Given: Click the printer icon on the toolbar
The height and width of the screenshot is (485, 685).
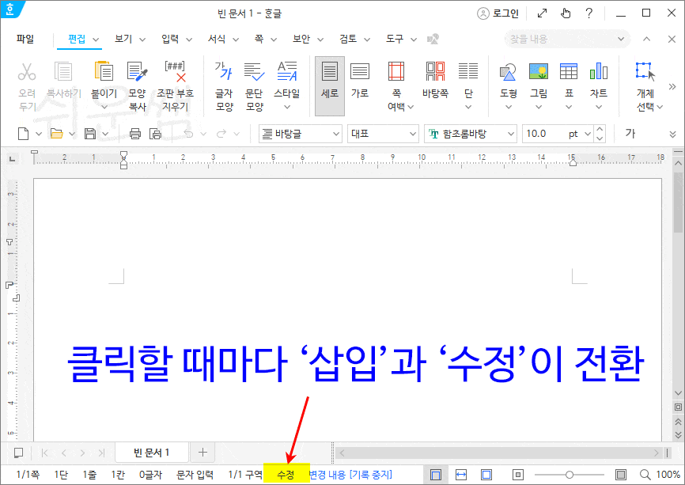Looking at the screenshot, I should pyautogui.click(x=135, y=134).
